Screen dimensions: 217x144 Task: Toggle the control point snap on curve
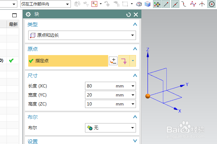184,4
